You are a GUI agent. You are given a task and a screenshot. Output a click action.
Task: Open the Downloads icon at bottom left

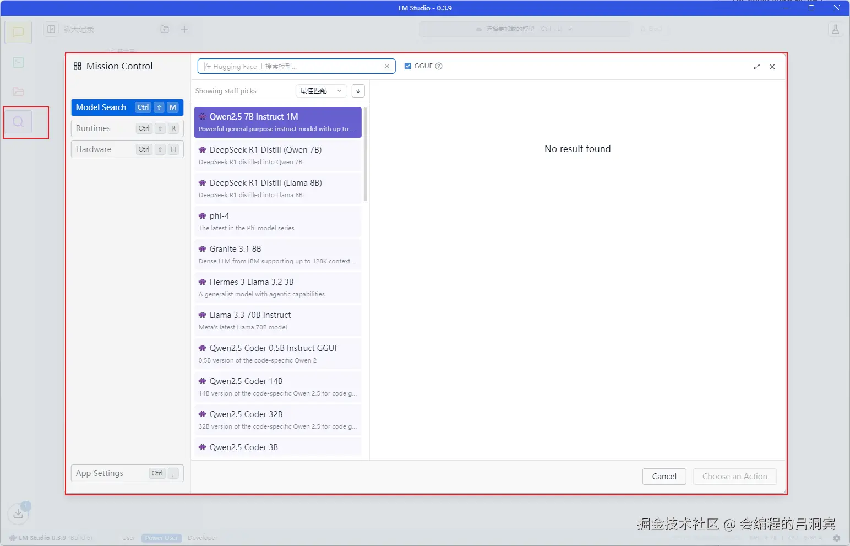coord(18,513)
